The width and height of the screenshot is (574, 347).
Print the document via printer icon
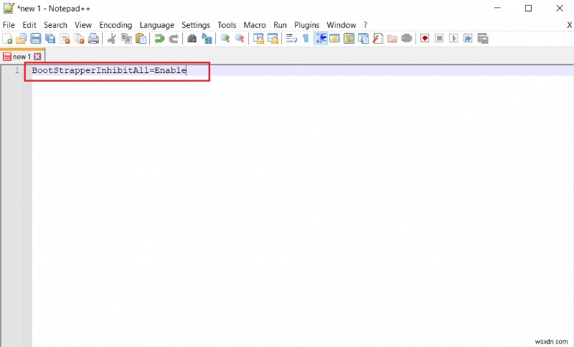click(x=94, y=39)
